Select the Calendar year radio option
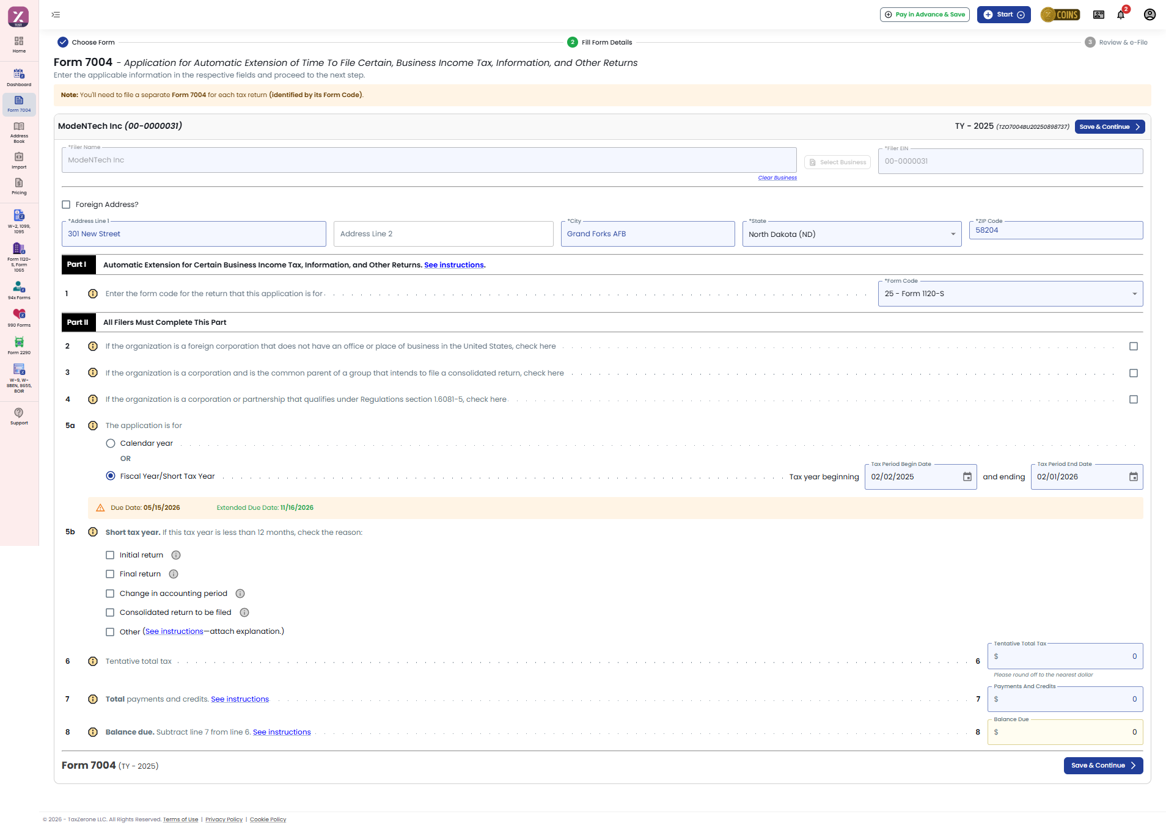1166x828 pixels. point(111,443)
